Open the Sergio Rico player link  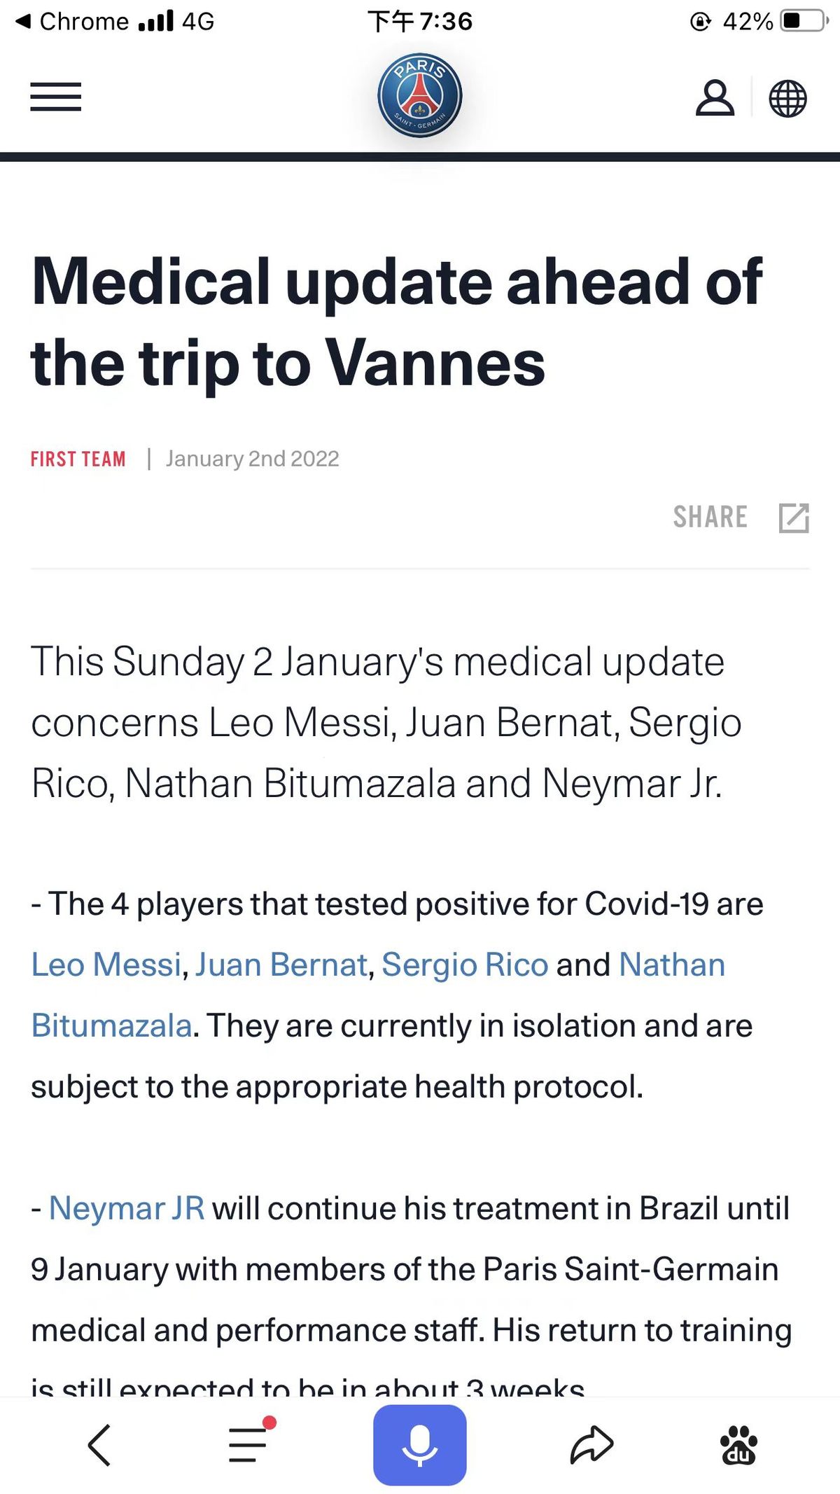(465, 964)
